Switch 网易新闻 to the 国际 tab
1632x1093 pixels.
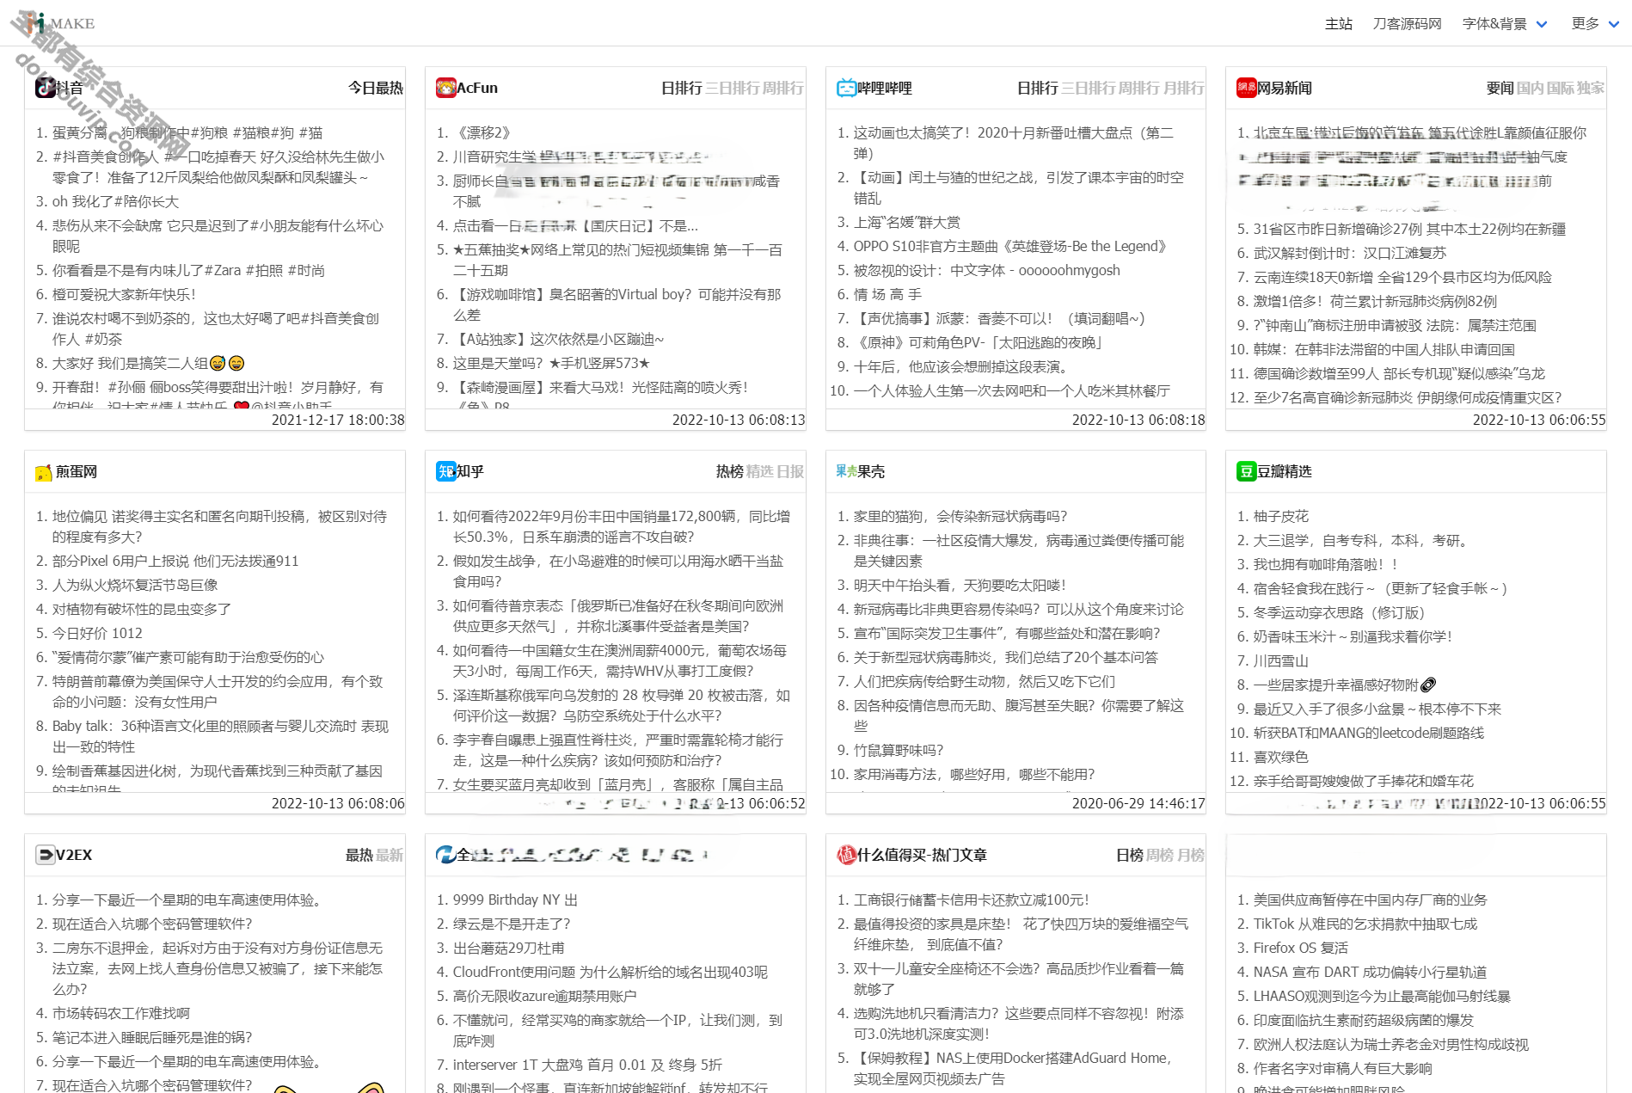1560,88
